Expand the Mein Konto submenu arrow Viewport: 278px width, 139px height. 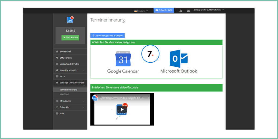(x=84, y=101)
